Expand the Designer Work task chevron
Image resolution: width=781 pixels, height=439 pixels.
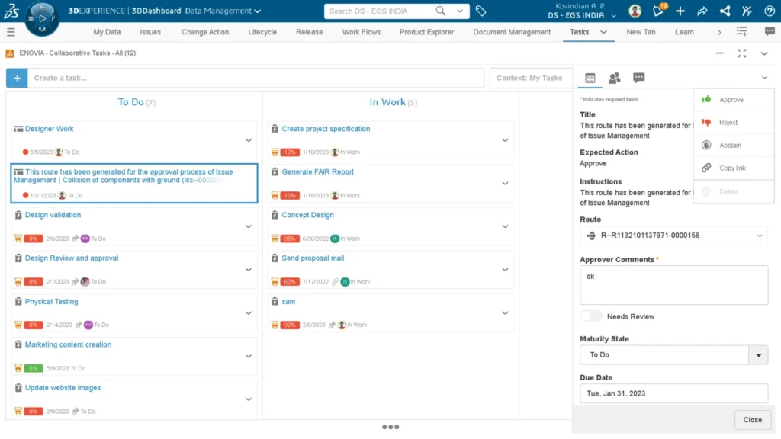[248, 140]
